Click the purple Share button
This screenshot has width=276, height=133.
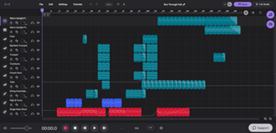(x=243, y=4)
